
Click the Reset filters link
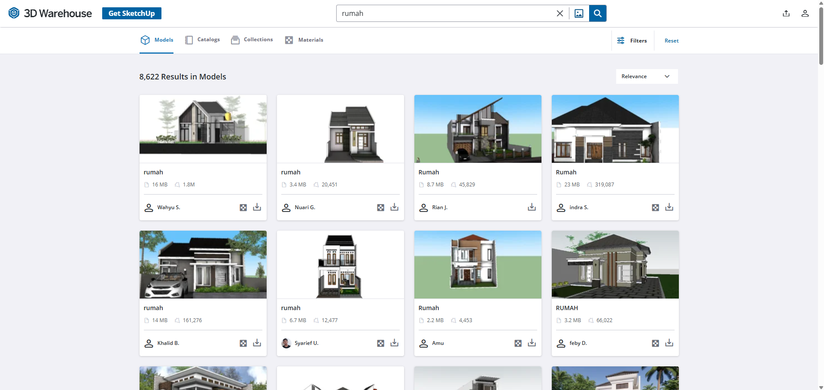pos(671,41)
